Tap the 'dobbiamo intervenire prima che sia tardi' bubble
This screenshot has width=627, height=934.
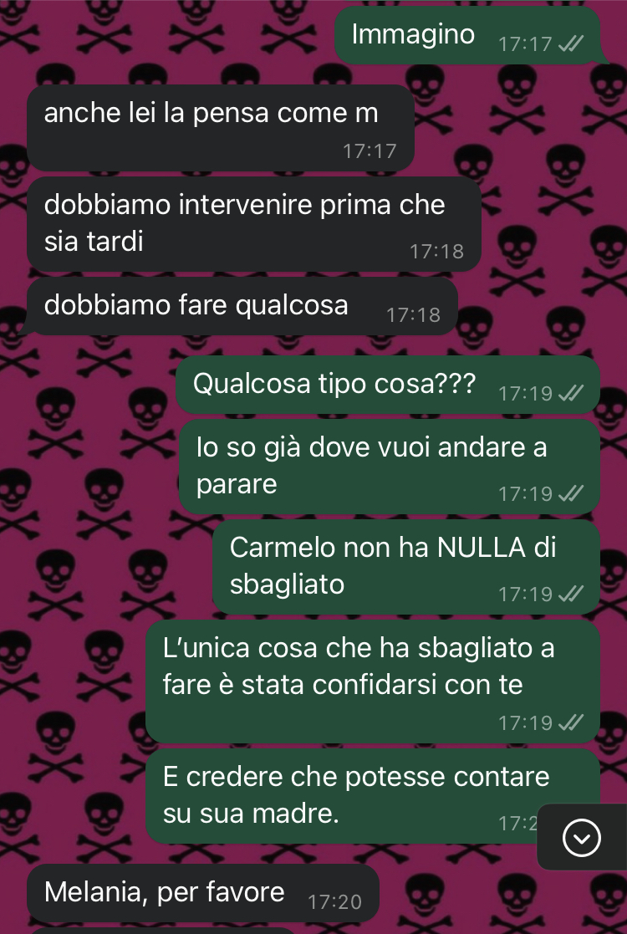(x=253, y=224)
